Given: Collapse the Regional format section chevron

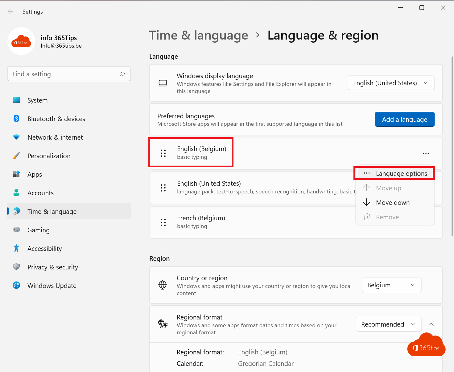Looking at the screenshot, I should pos(431,324).
